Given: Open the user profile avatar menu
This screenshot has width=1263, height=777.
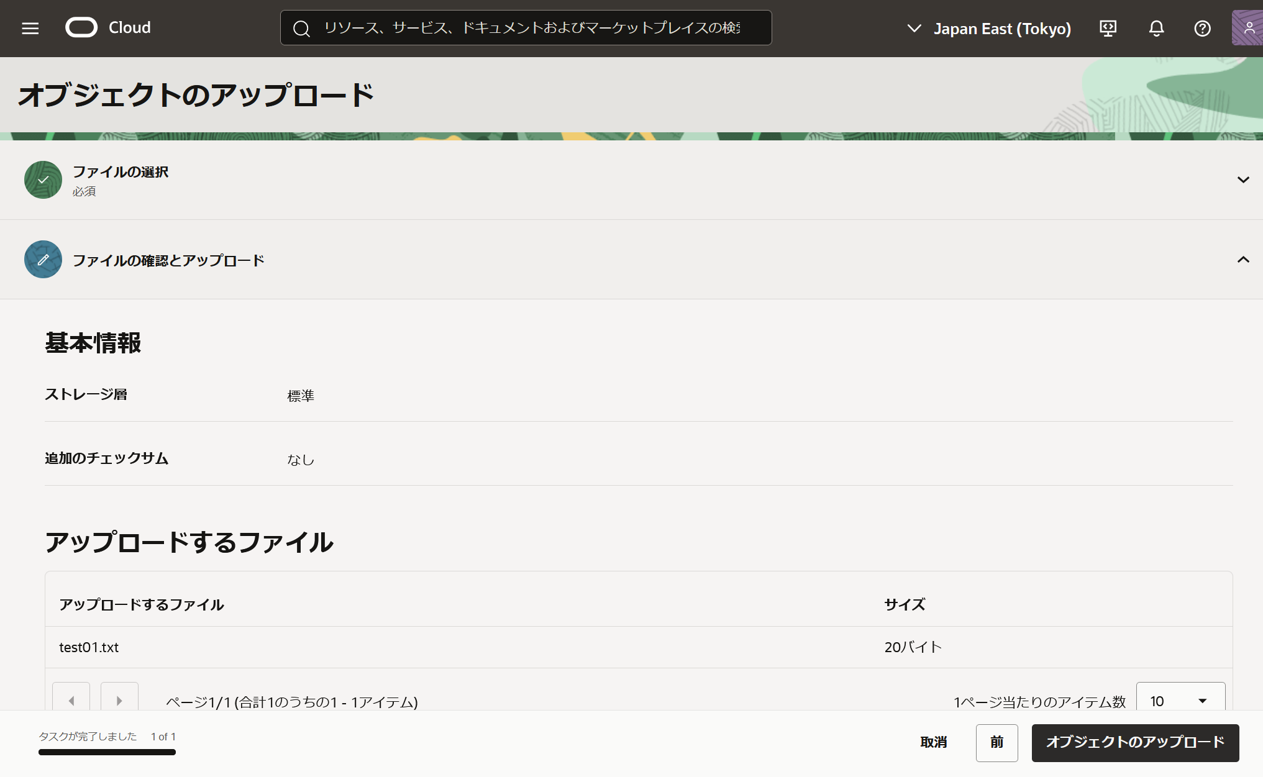Looking at the screenshot, I should tap(1249, 28).
